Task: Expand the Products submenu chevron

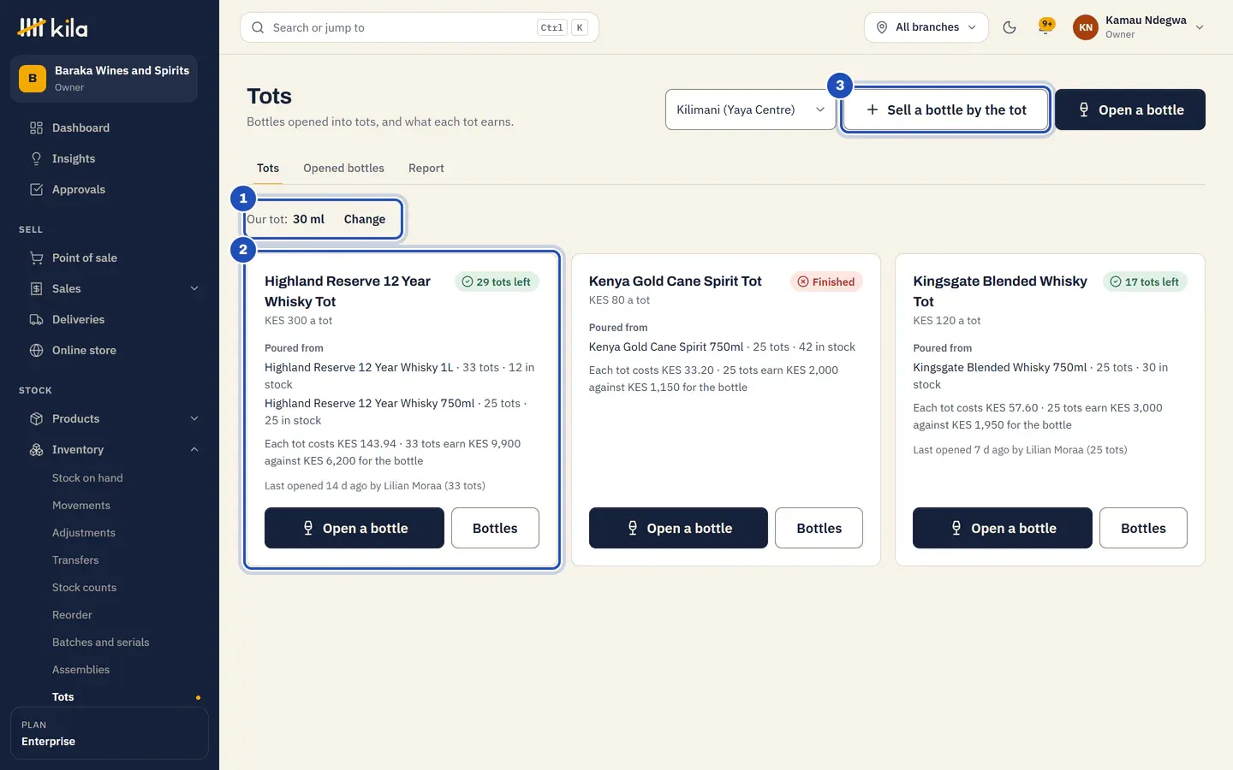Action: pos(194,418)
